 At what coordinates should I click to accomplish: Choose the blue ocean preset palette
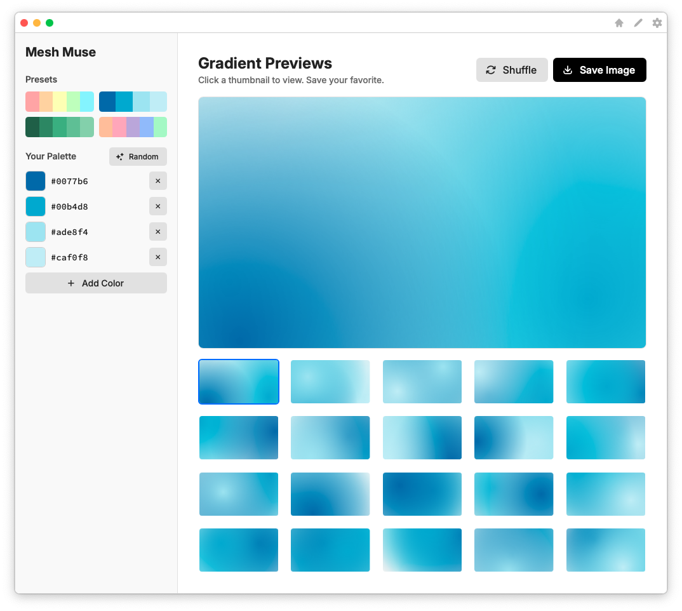133,102
